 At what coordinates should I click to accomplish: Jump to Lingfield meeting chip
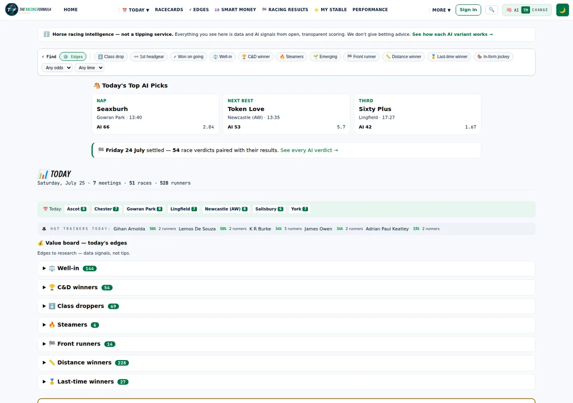click(x=184, y=209)
